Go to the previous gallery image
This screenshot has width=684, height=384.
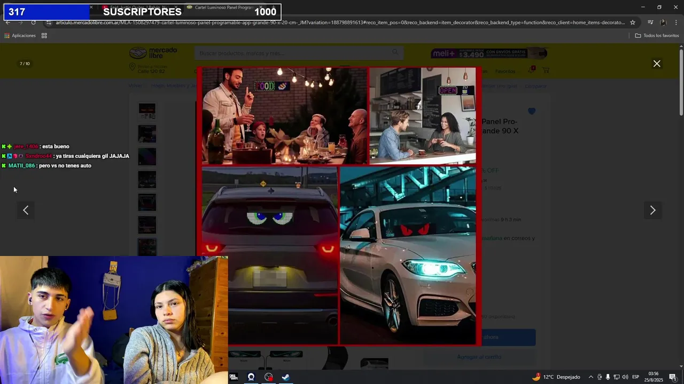pos(26,210)
